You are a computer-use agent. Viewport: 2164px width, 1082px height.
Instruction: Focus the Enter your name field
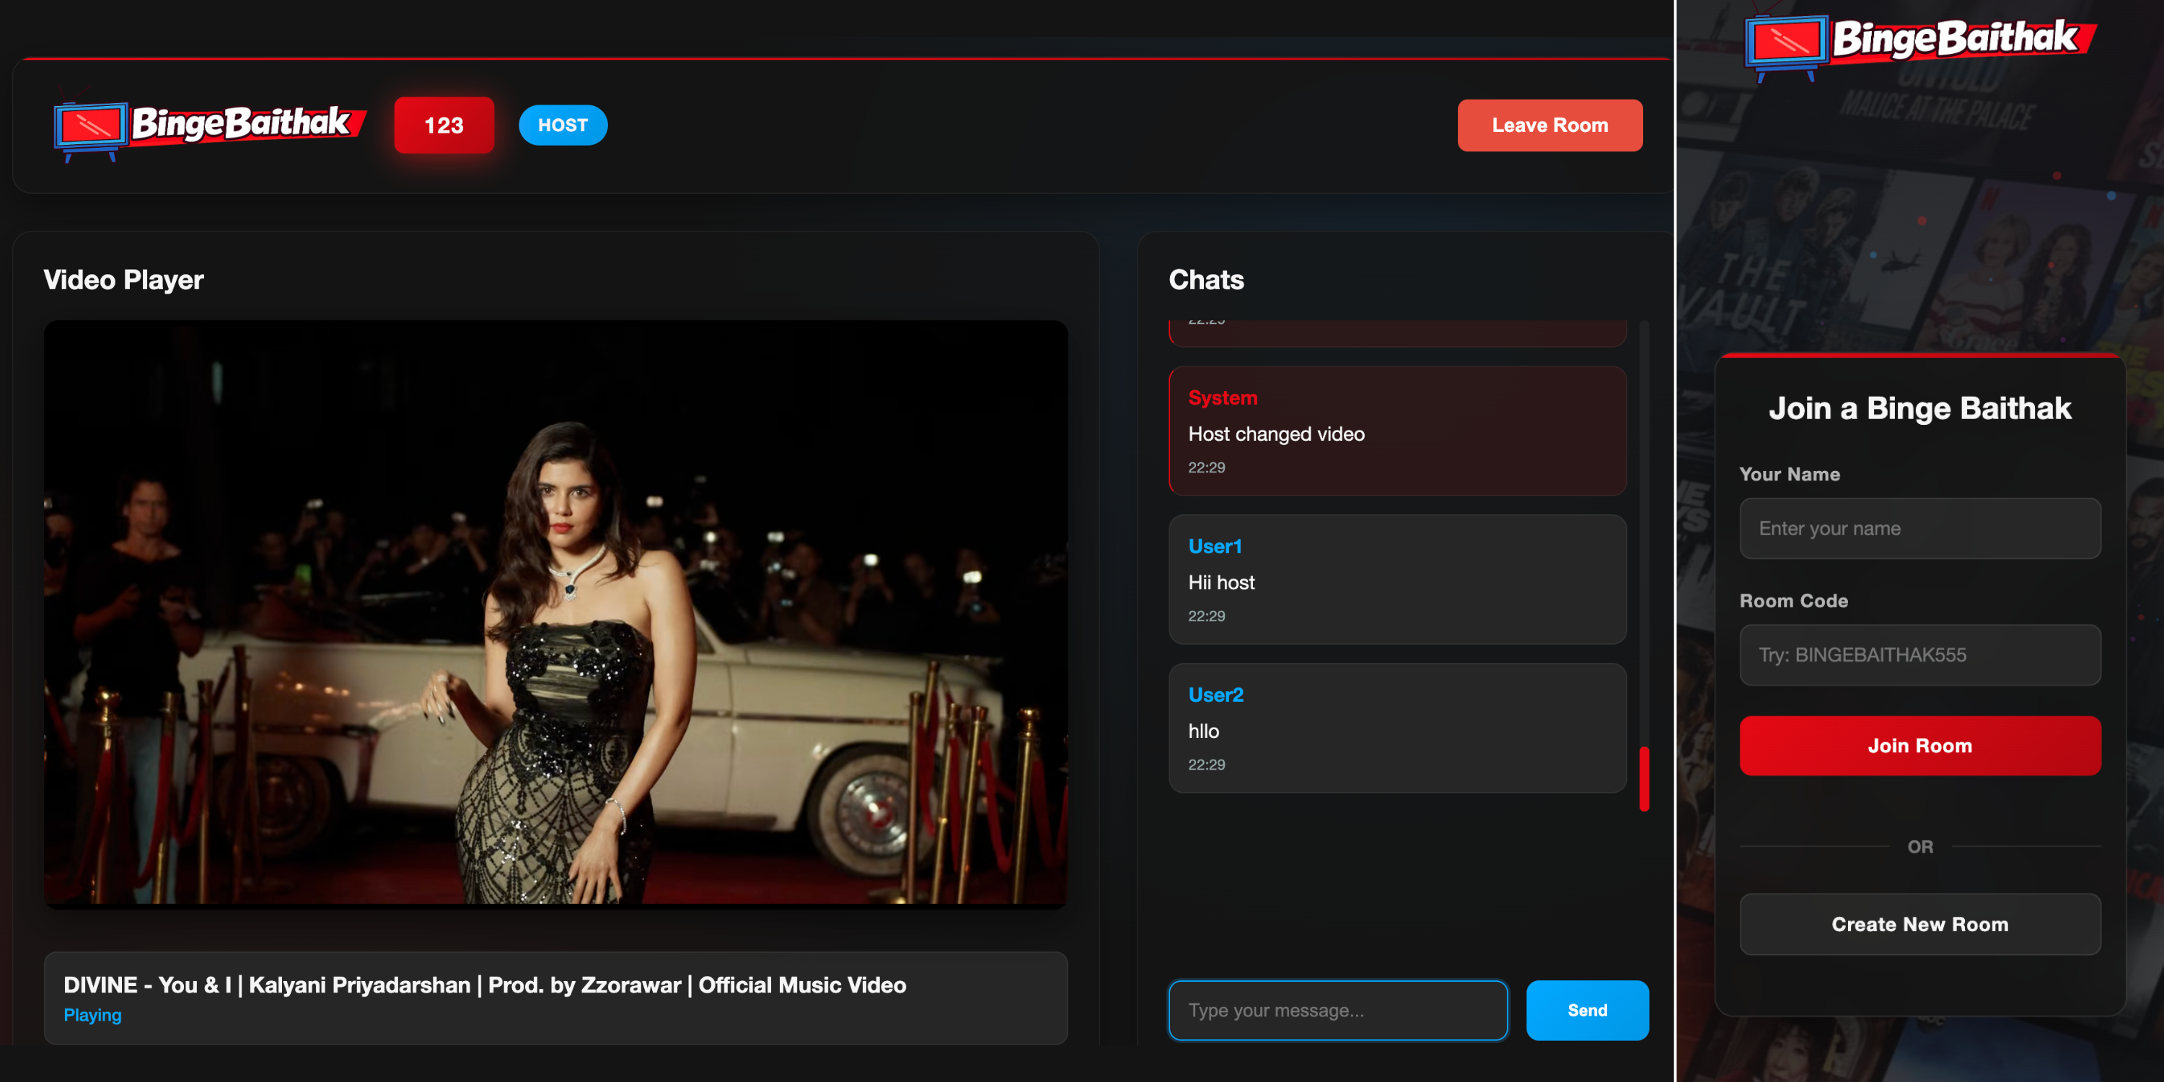click(x=1919, y=529)
